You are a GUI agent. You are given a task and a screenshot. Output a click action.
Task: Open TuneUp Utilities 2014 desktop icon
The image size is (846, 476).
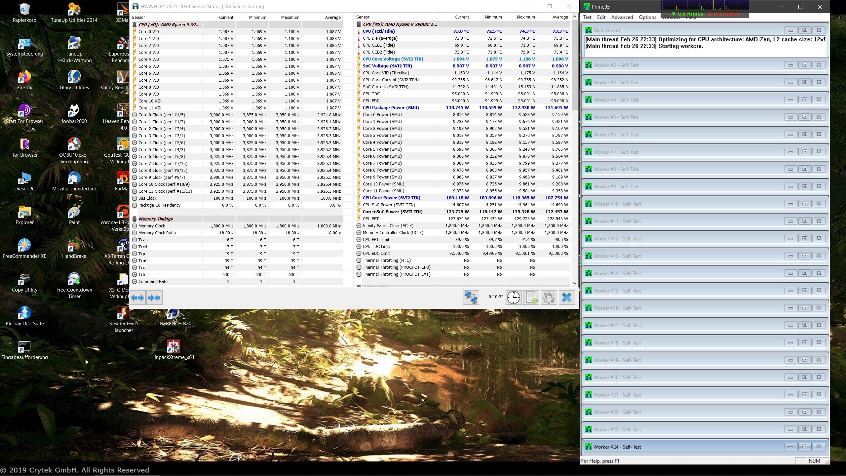pos(74,13)
